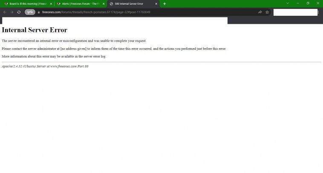Maximize the browser window
Image resolution: width=323 pixels, height=173 pixels.
click(x=308, y=3)
